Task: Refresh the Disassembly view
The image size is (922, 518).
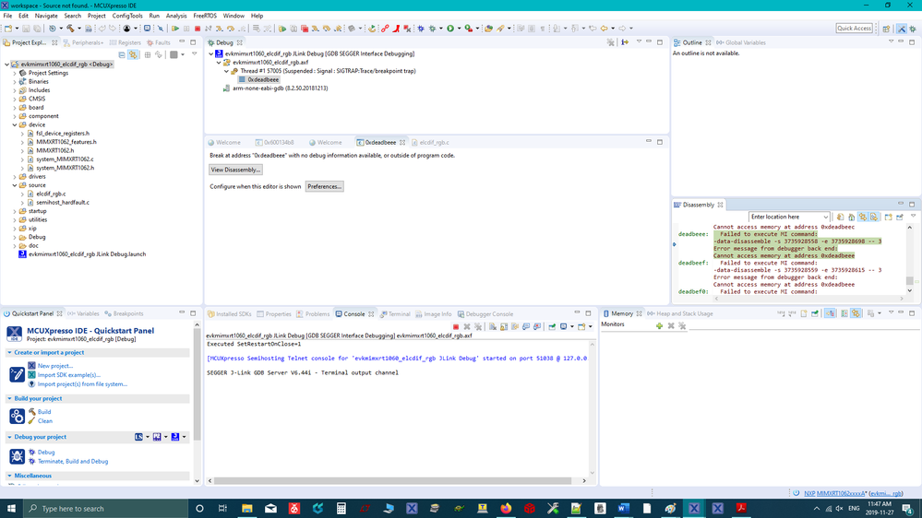Action: [840, 217]
